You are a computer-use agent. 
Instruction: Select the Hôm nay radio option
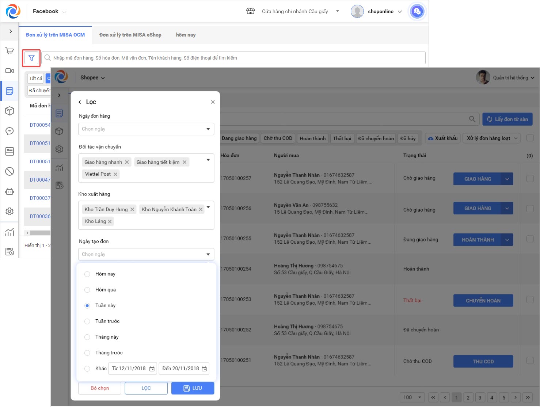(87, 274)
